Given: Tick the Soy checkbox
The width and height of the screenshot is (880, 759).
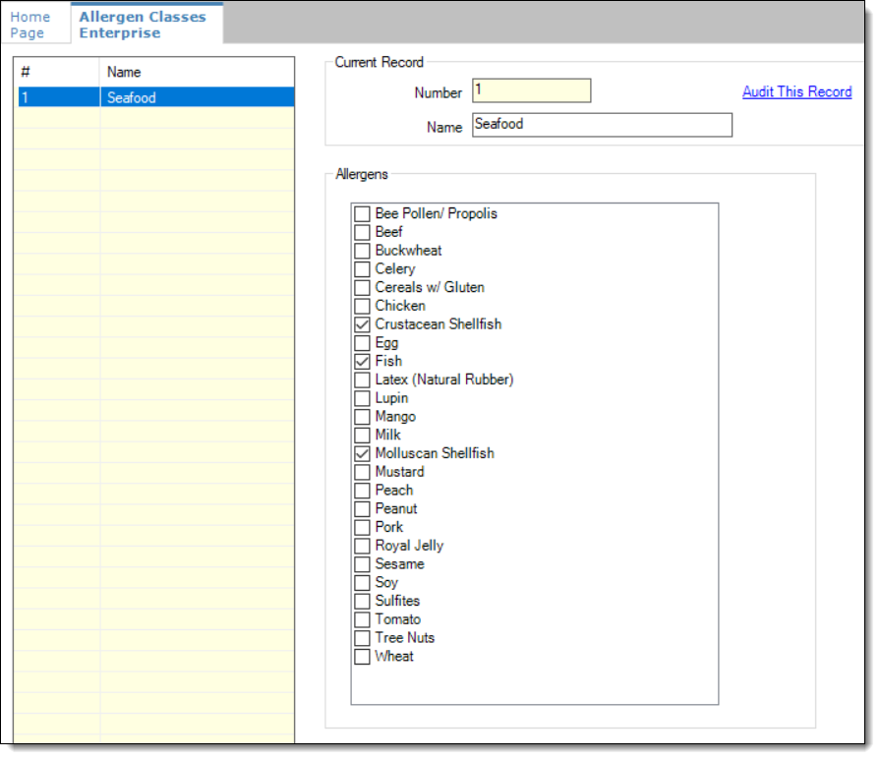Looking at the screenshot, I should pos(362,583).
